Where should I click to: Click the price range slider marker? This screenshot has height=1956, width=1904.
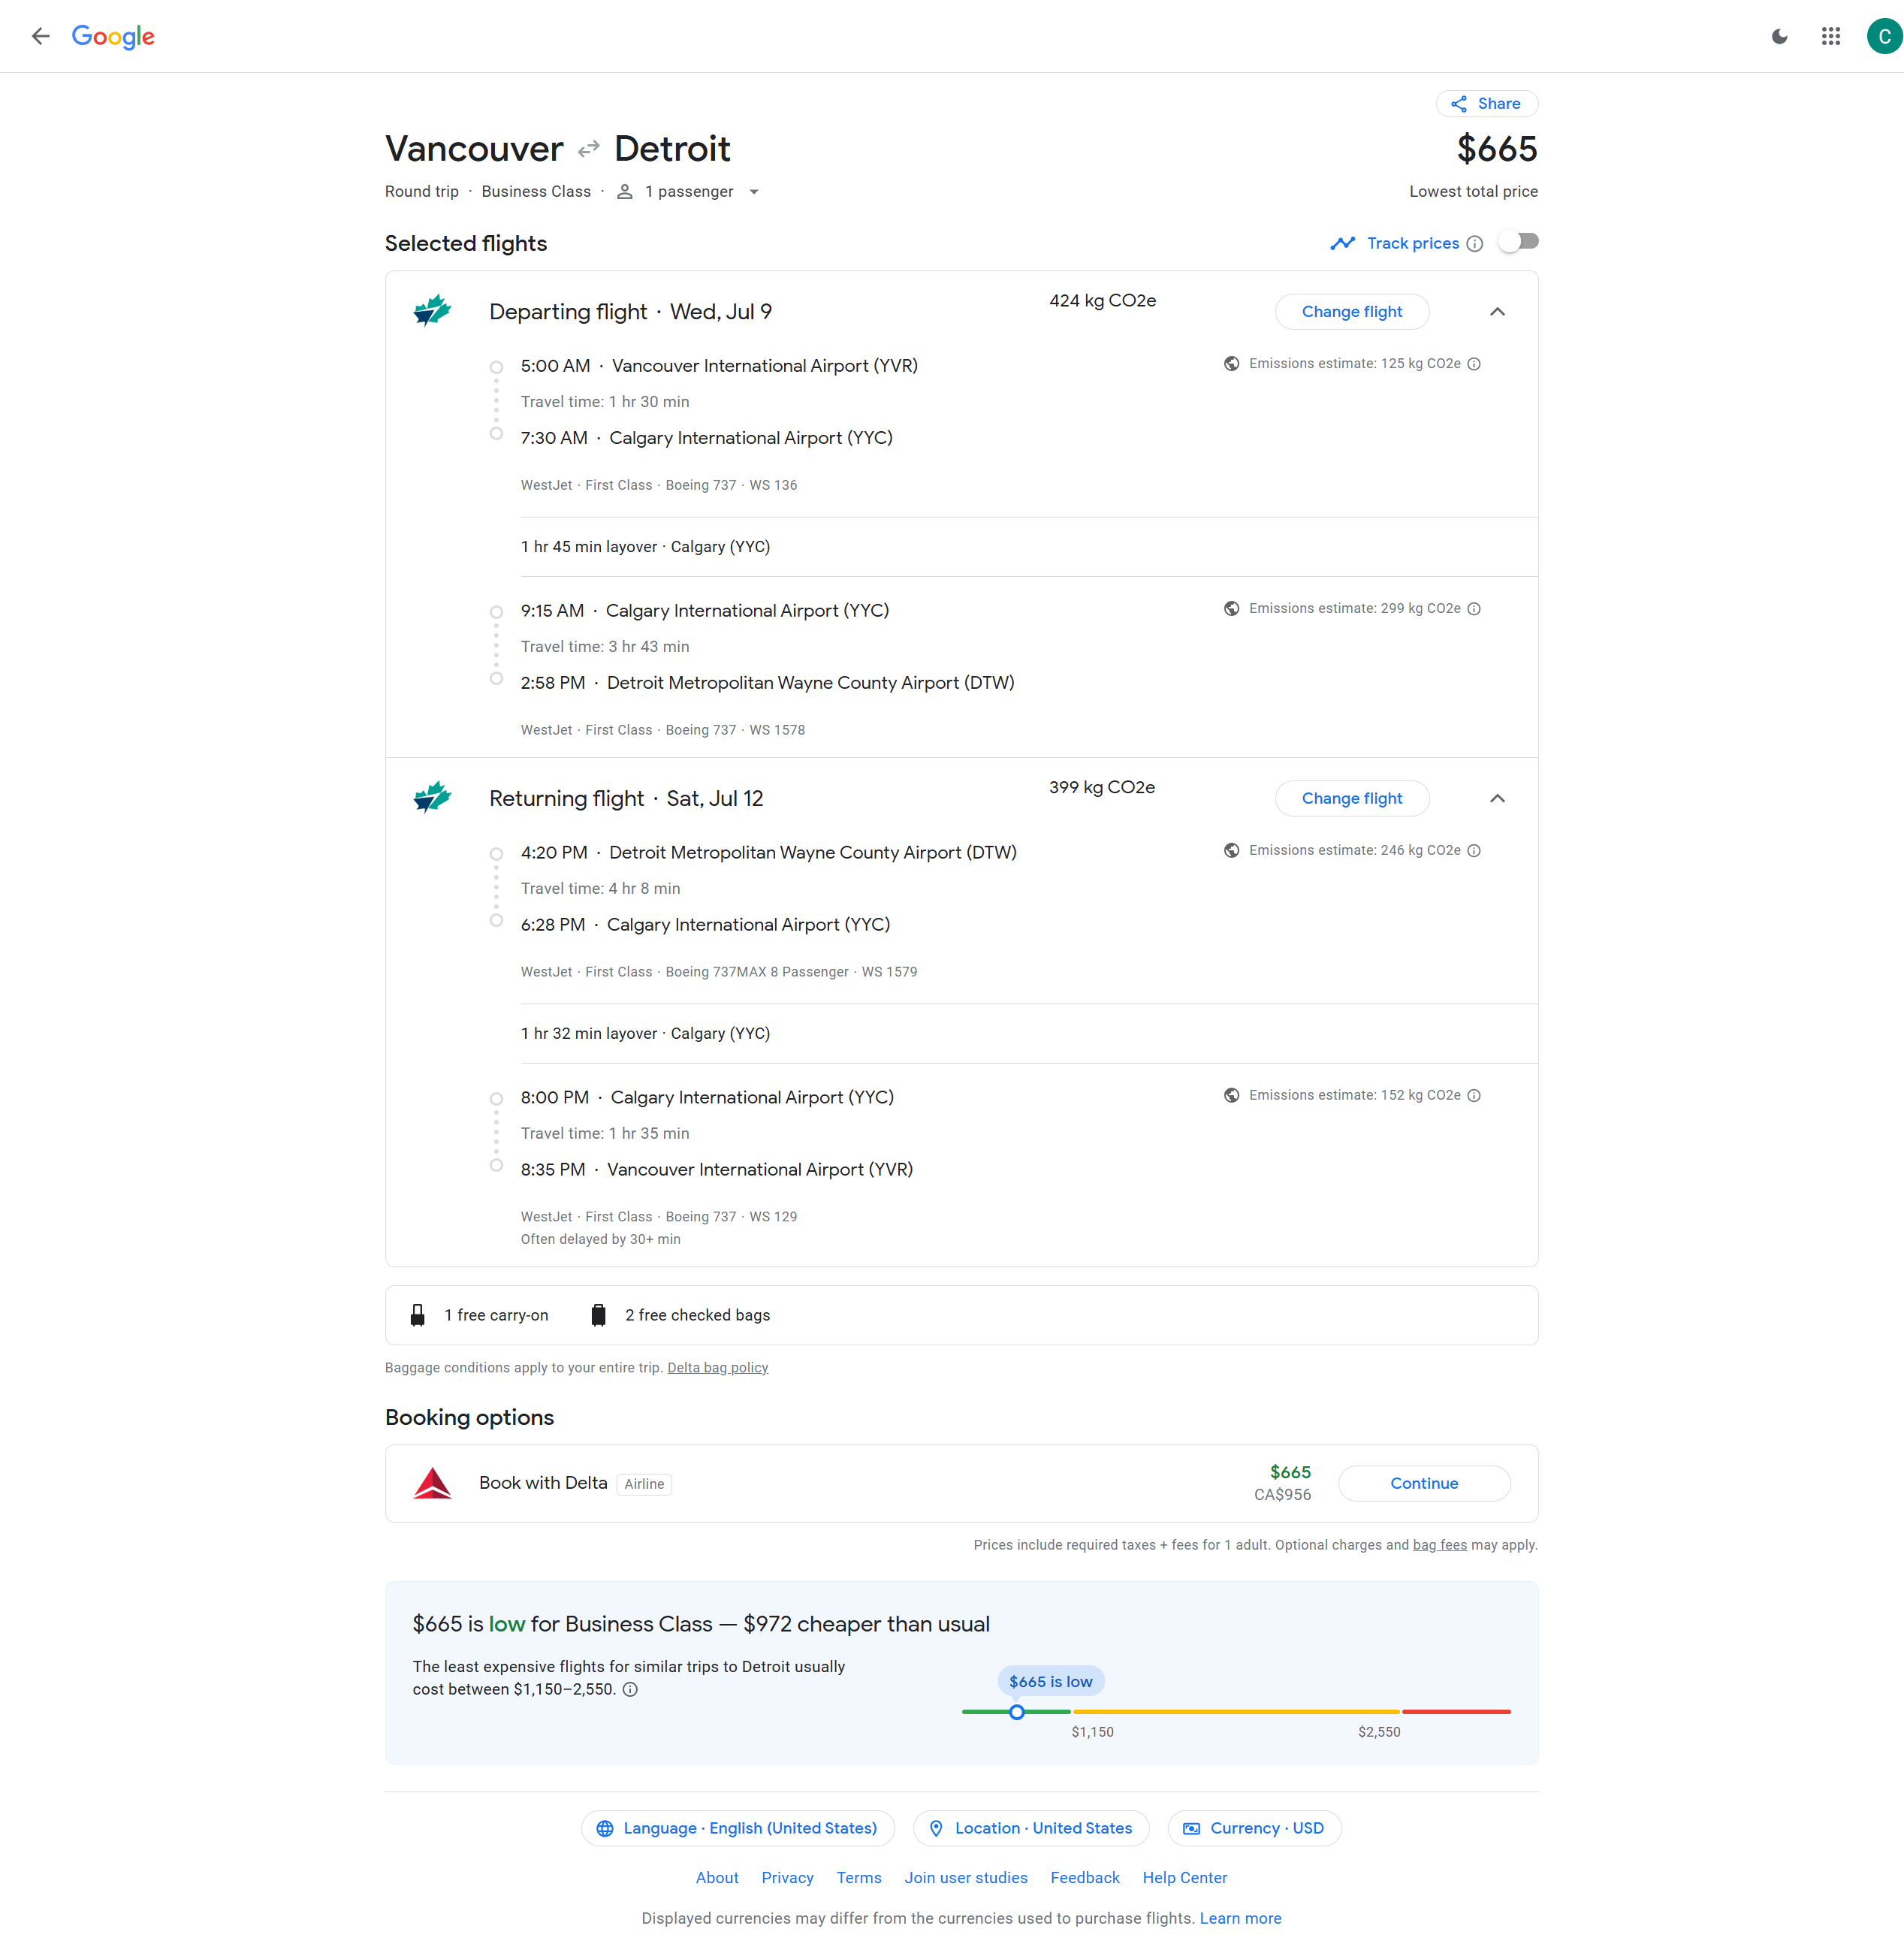pos(1016,1712)
